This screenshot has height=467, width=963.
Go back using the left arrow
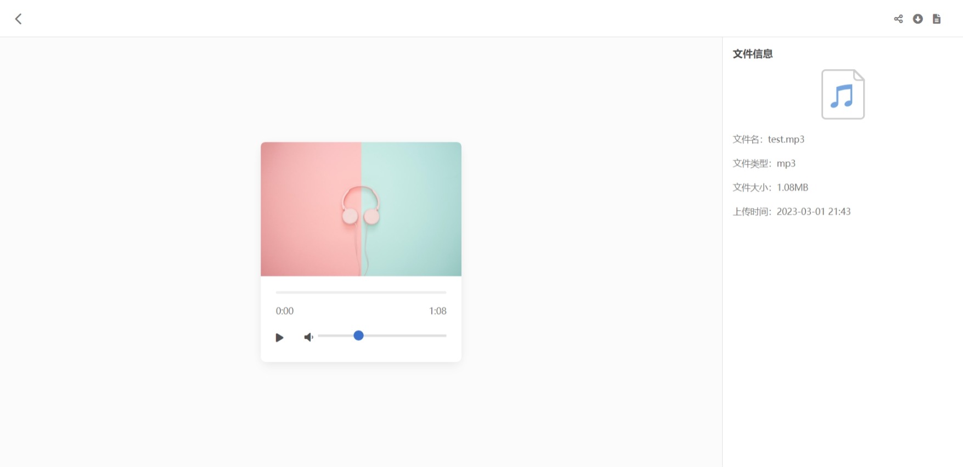tap(18, 19)
